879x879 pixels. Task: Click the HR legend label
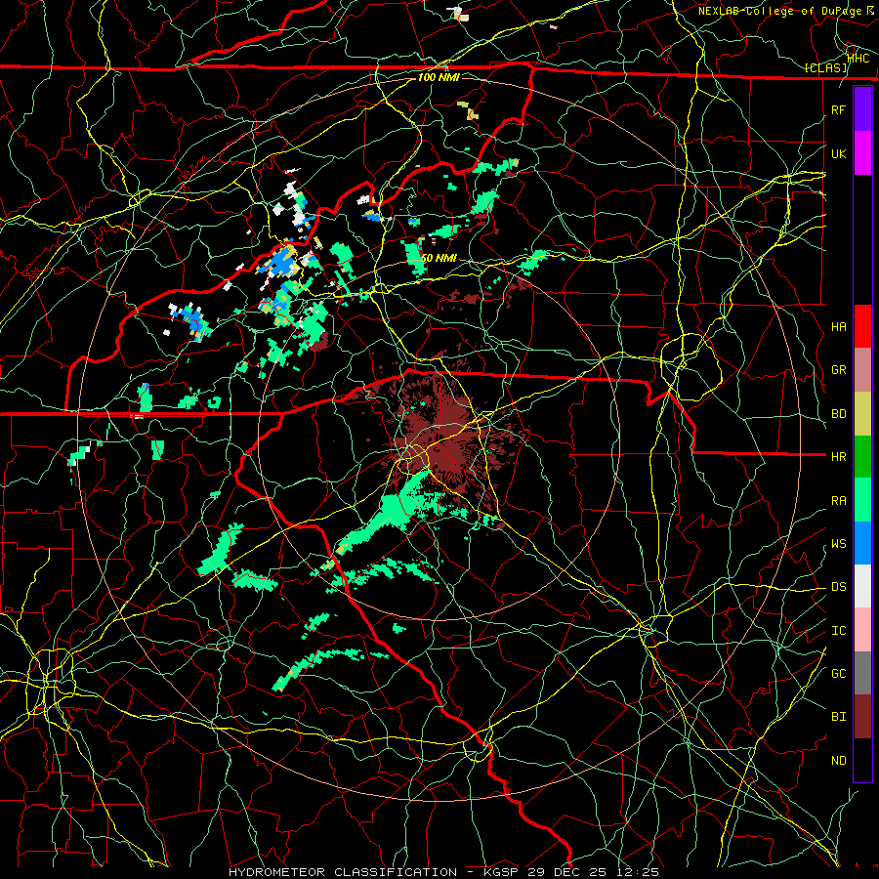pyautogui.click(x=839, y=457)
